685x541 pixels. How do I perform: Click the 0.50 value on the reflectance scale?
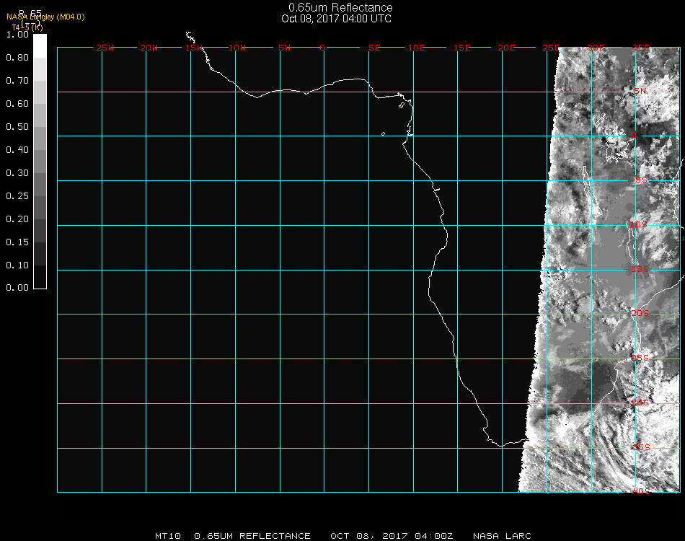(17, 127)
